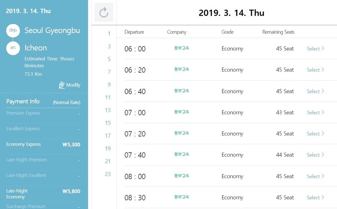Click the arr. circle icon
Image resolution: width=337 pixels, height=209 pixels.
[13, 48]
